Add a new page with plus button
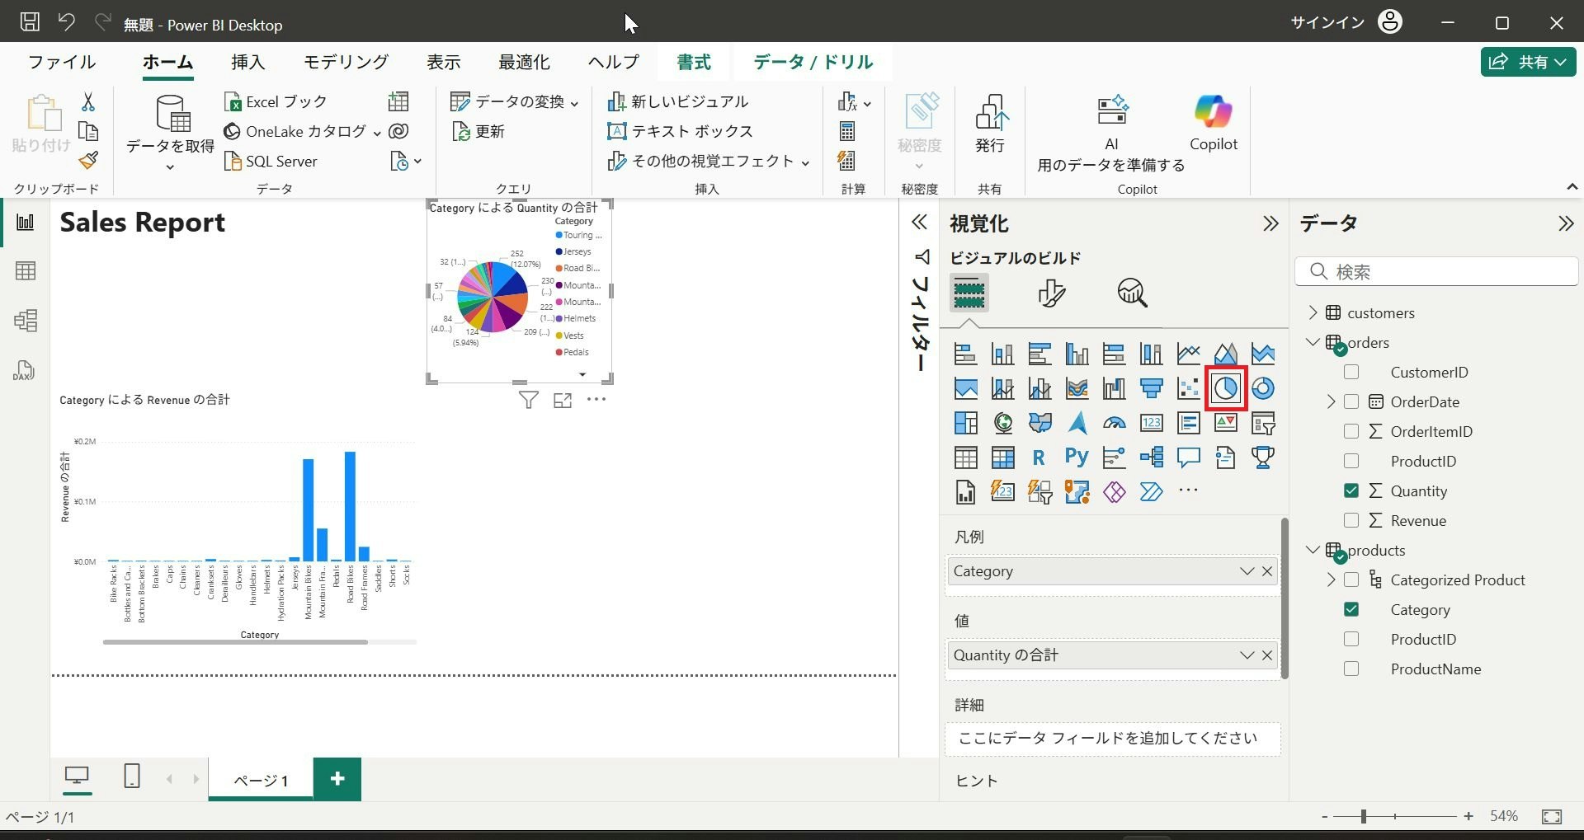Image resolution: width=1584 pixels, height=840 pixels. pos(337,779)
